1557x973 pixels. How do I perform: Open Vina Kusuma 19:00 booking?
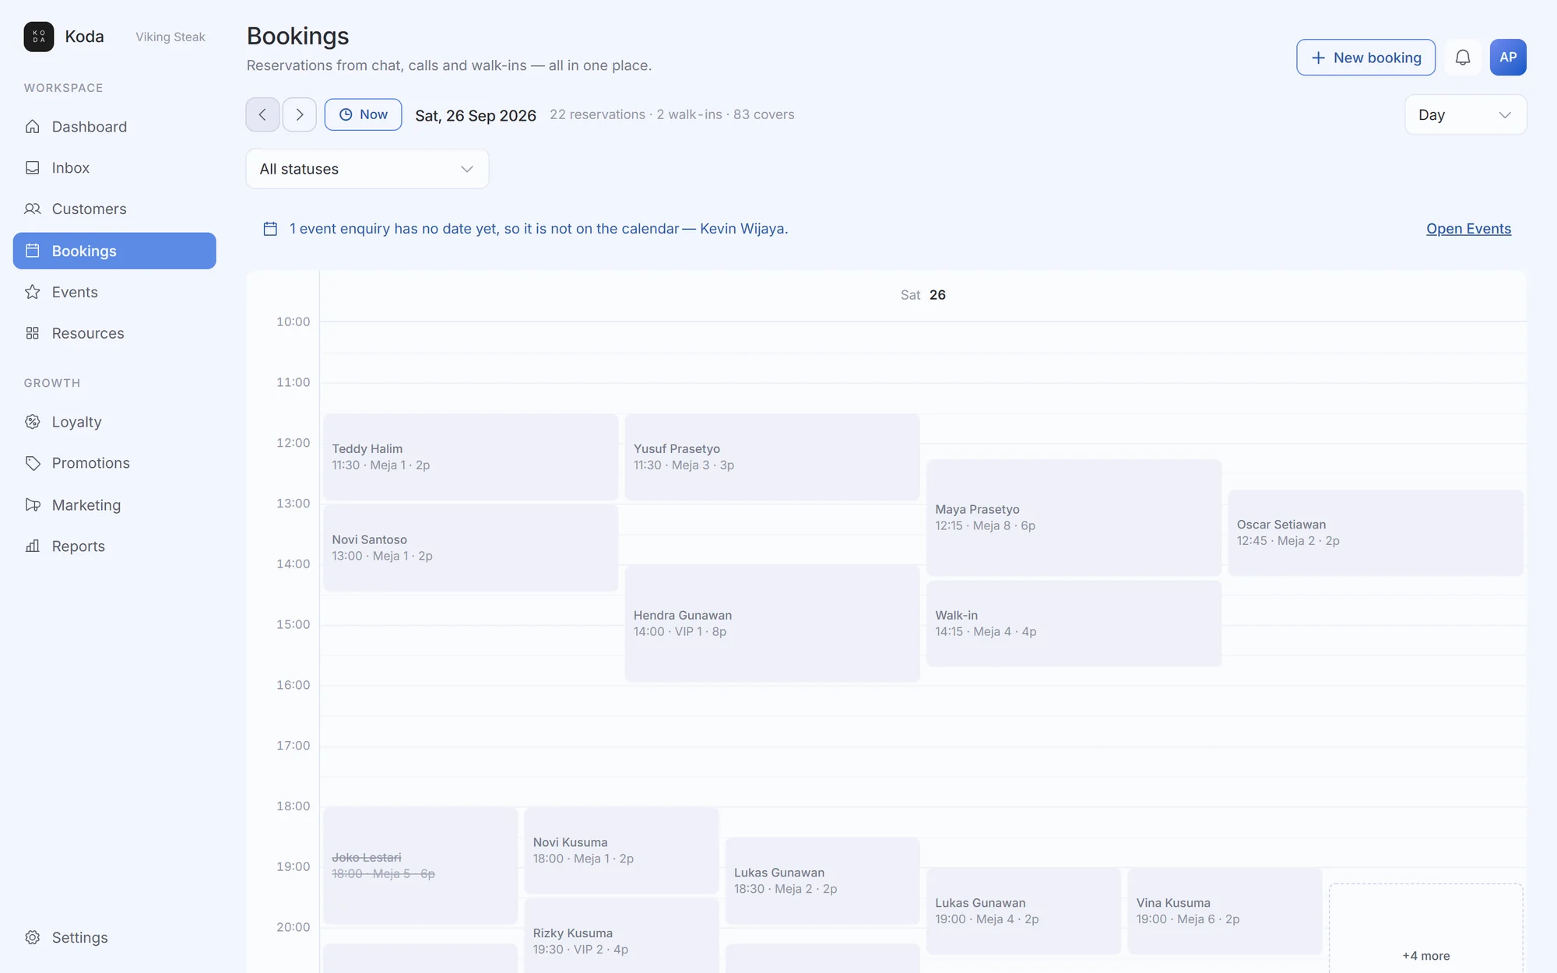click(x=1225, y=911)
